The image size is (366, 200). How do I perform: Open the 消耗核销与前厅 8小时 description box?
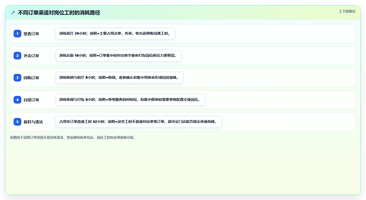(x=120, y=78)
